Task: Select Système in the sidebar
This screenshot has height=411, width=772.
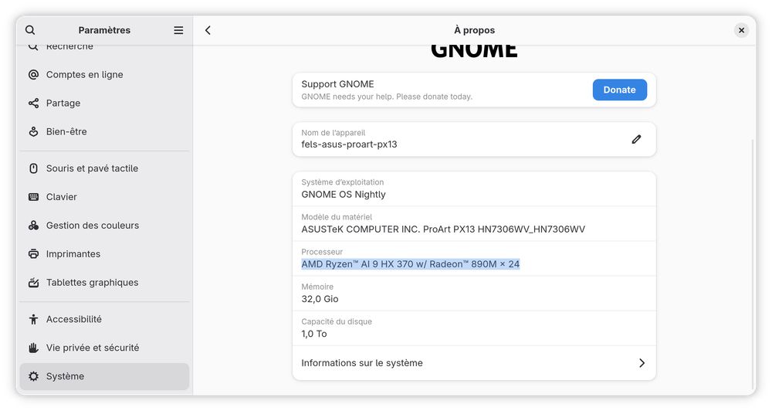Action: (104, 376)
